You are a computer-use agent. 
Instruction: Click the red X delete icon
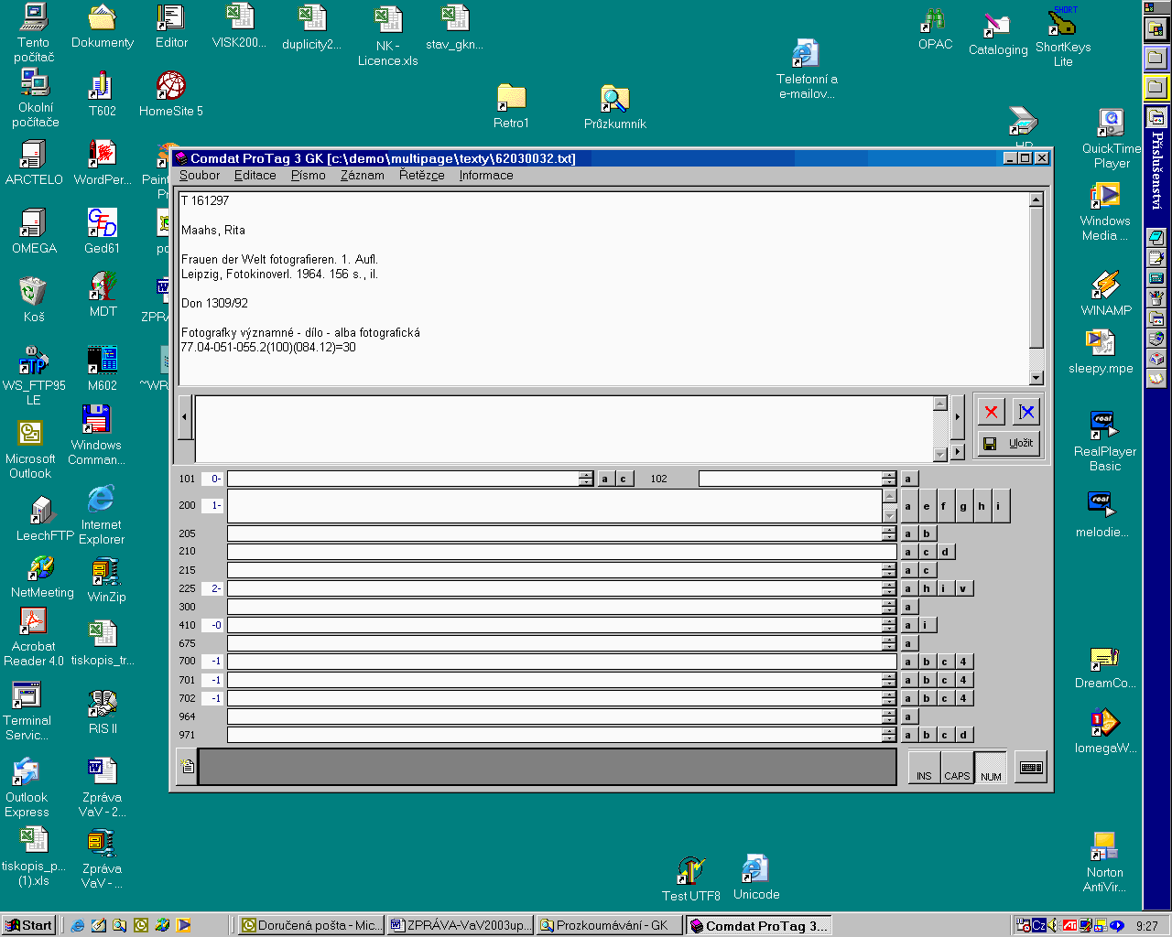tap(991, 412)
